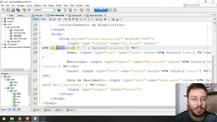Open the Debug menu
Viewport: 217px width, 122px height.
coord(51,5)
